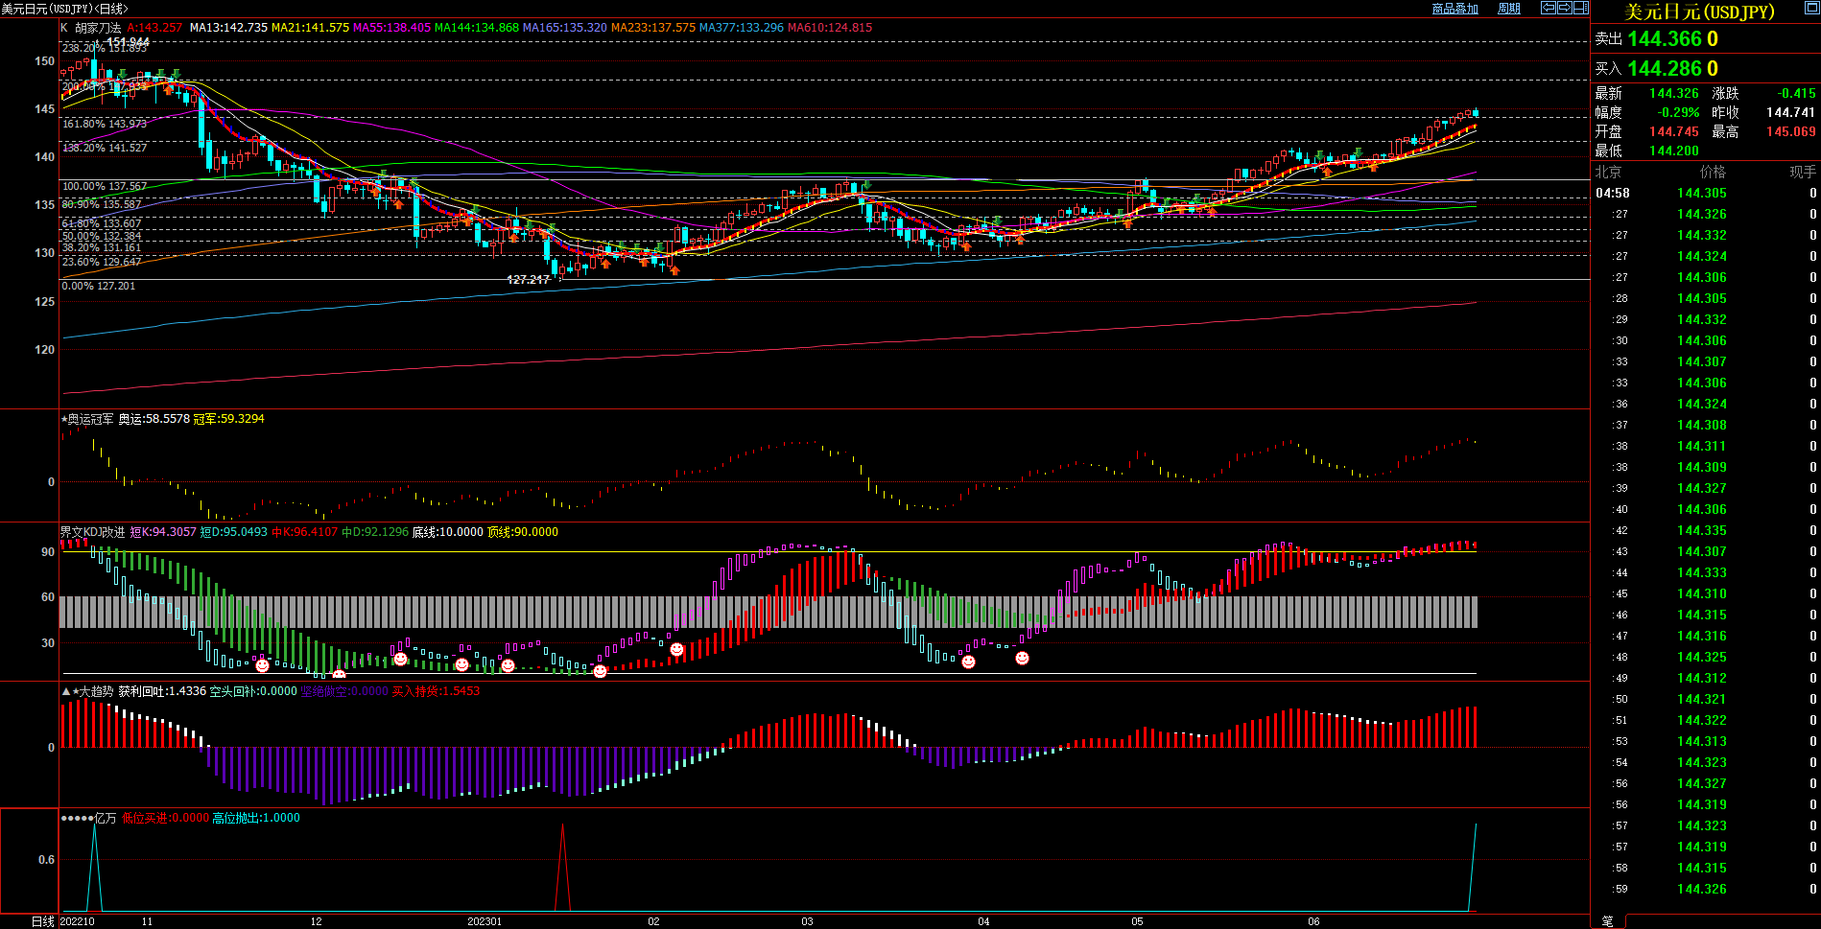Click the 亿万 indicator title
The image size is (1821, 929).
(105, 818)
